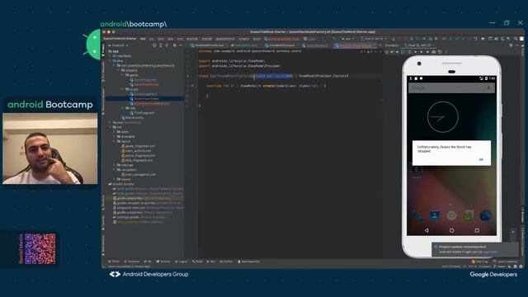Open the Problems tool window tab
The height and width of the screenshot is (297, 528).
click(132, 262)
